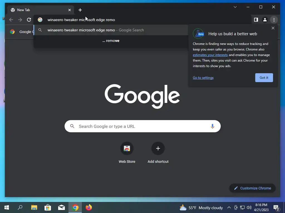Screen dimensions: 285x213
Task: Open the Chrome profile icon
Action: [265, 20]
